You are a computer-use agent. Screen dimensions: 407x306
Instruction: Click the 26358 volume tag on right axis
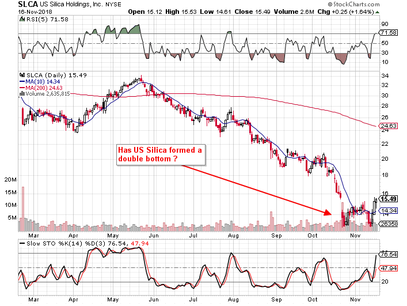(389, 224)
